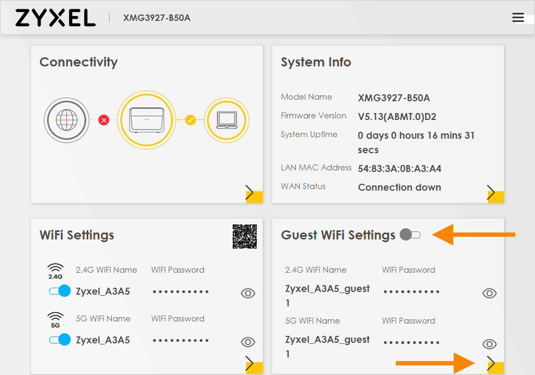Click the WiFi QR code
Screen dimensions: 535x375
click(244, 236)
